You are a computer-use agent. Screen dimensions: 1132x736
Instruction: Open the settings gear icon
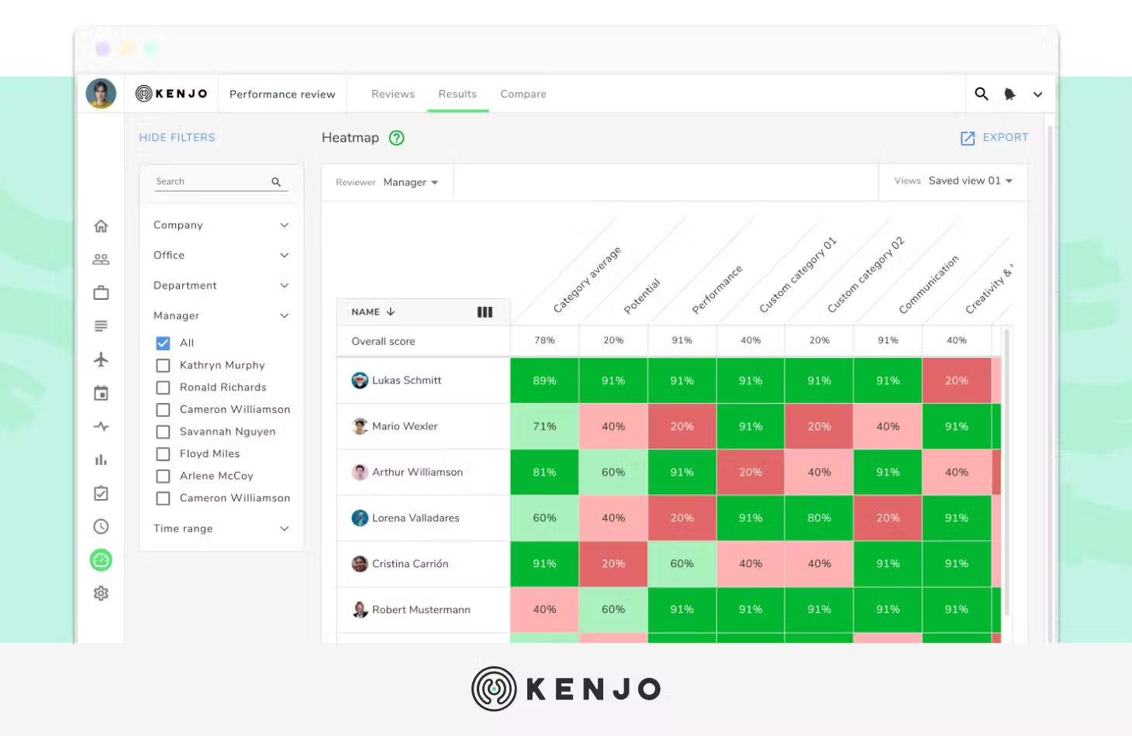pos(101,593)
